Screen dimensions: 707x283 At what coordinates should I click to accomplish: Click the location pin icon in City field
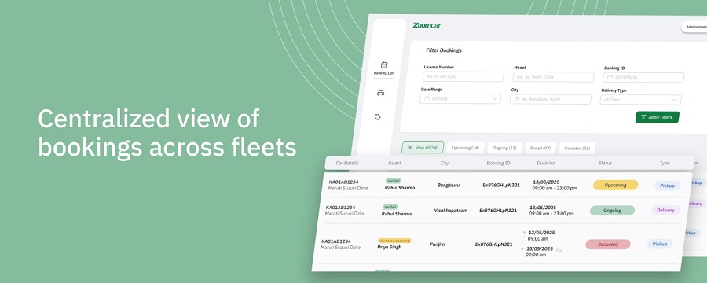coord(517,99)
